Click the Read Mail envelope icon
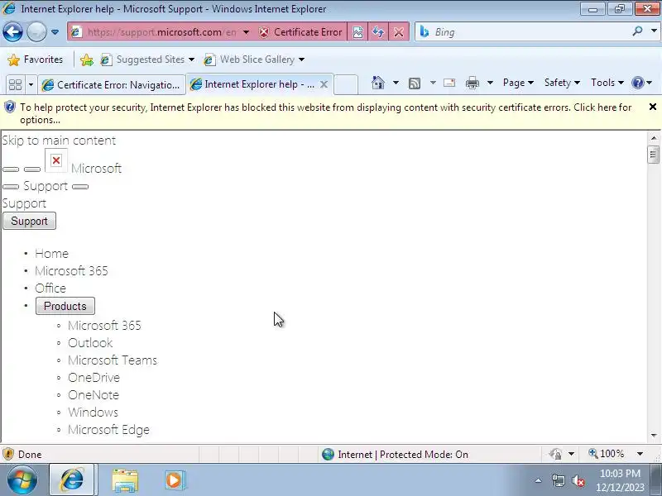 pyautogui.click(x=449, y=83)
